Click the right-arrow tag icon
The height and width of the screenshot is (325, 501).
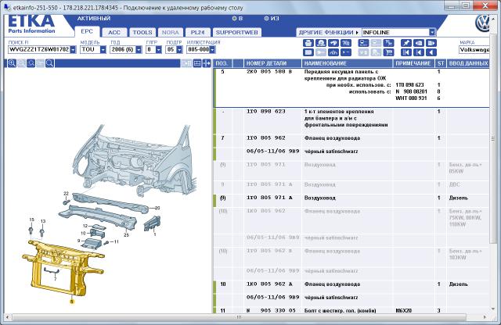(x=431, y=43)
